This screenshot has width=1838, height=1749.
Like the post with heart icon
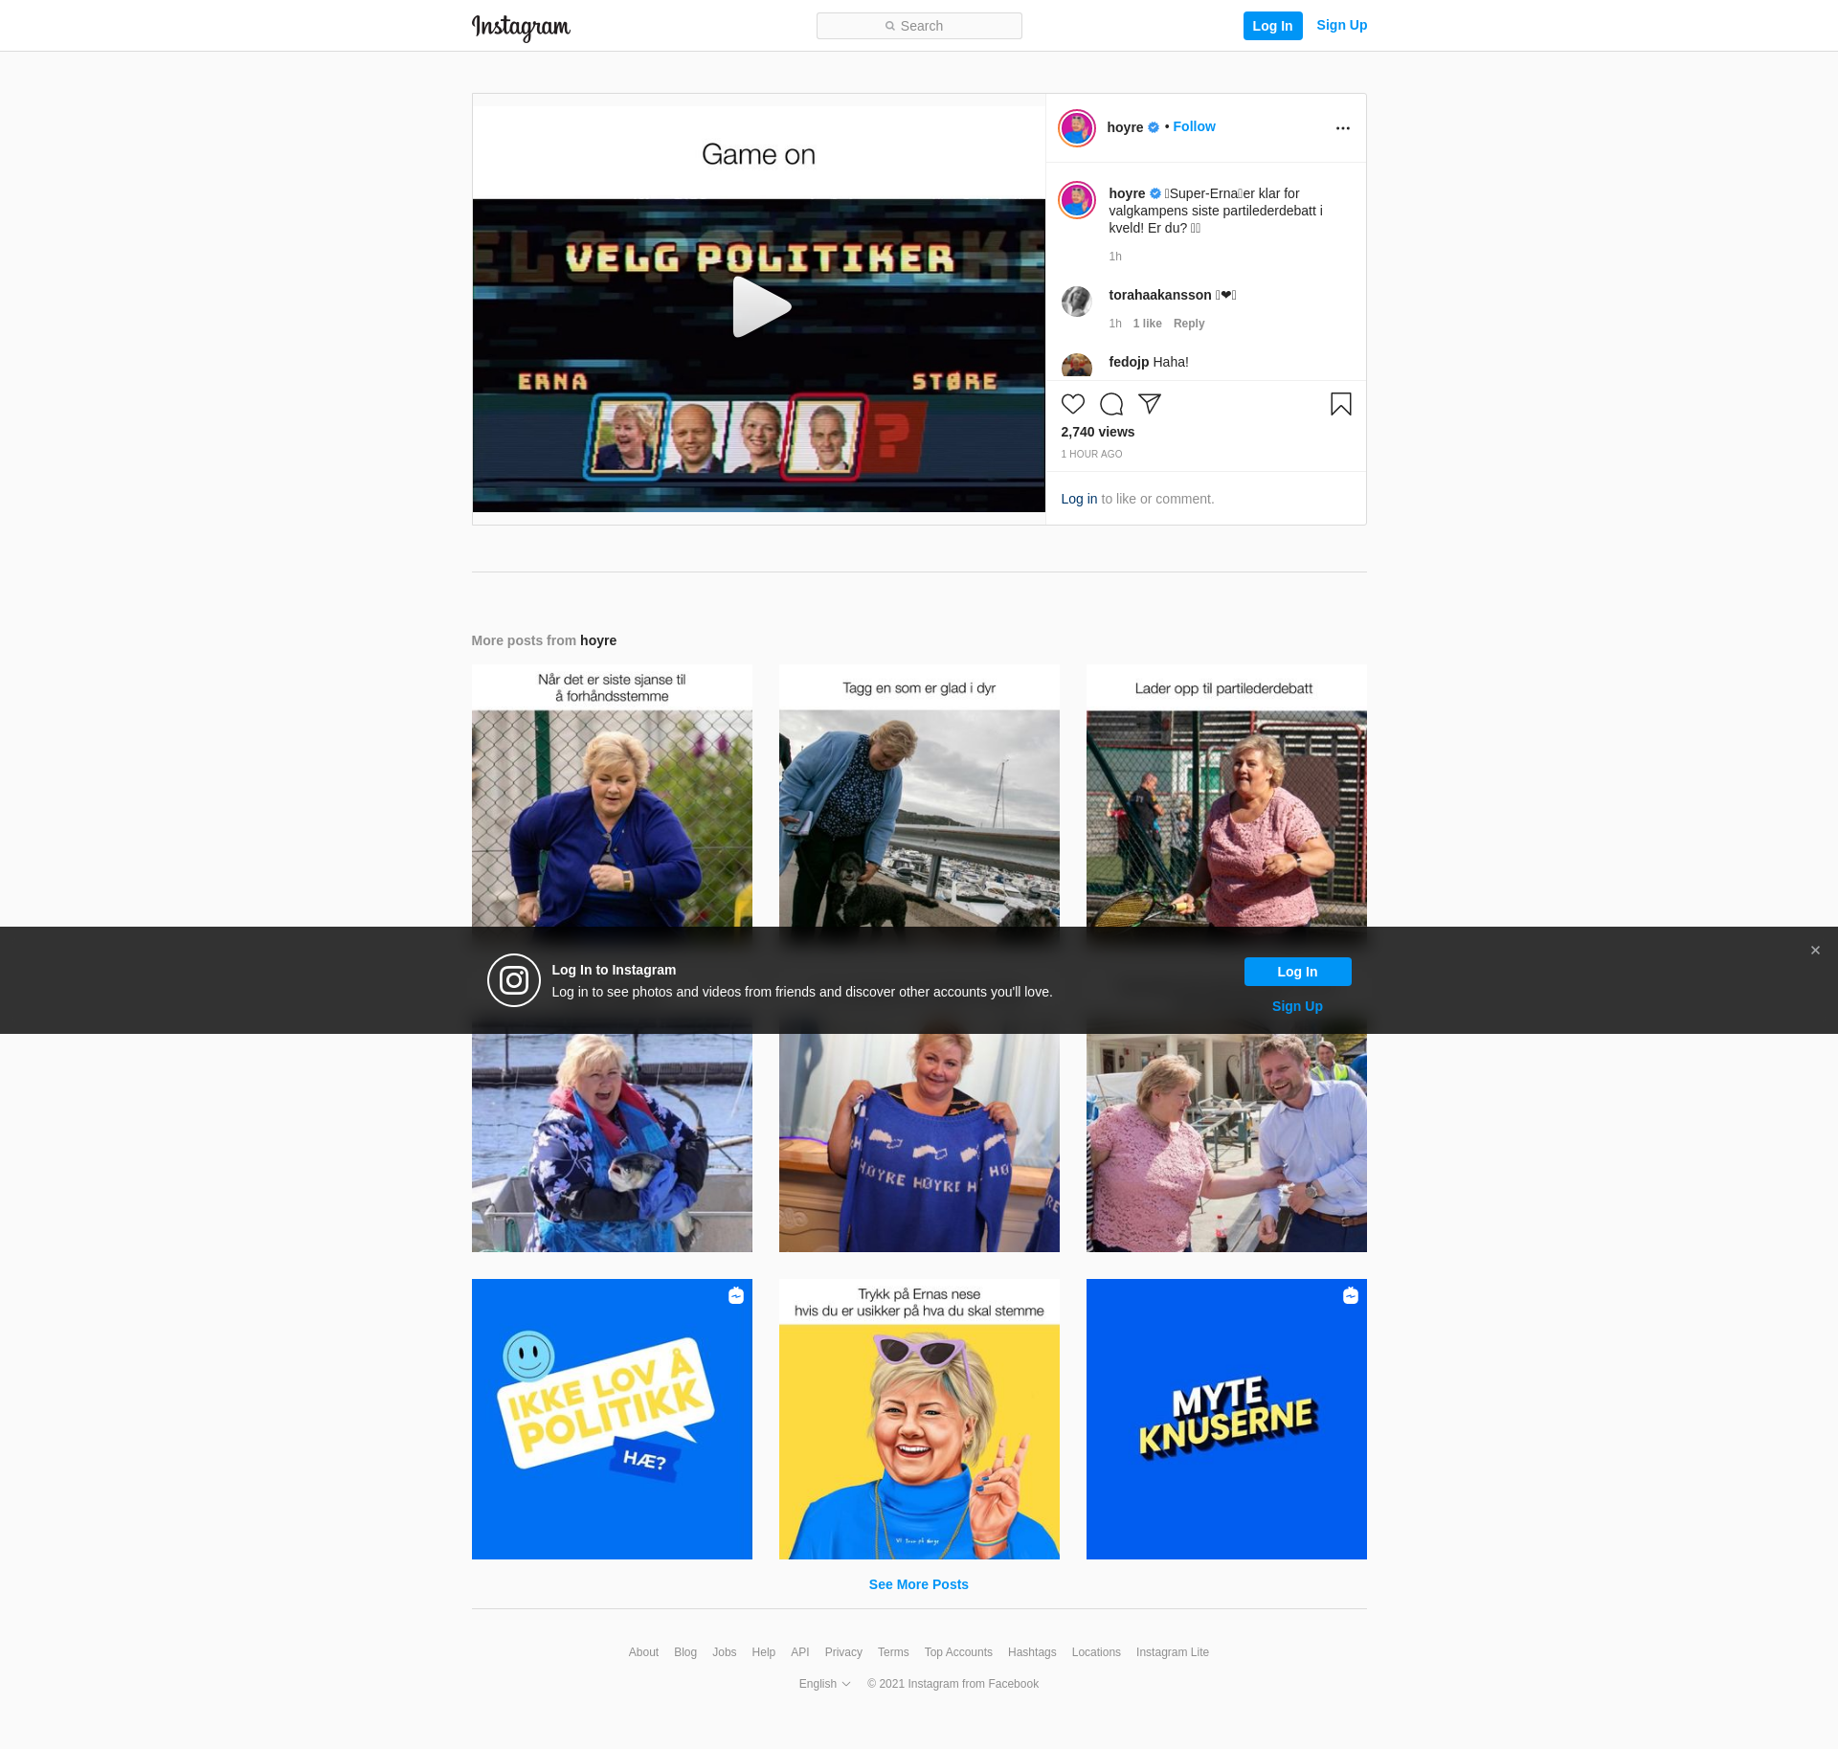point(1073,404)
